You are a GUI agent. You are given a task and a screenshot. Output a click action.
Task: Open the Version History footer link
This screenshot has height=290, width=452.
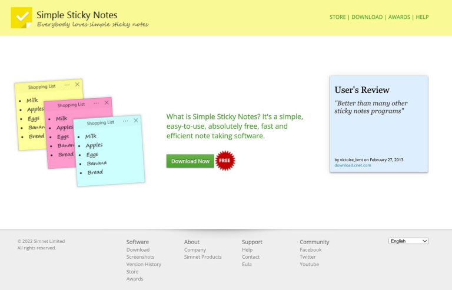(x=144, y=264)
